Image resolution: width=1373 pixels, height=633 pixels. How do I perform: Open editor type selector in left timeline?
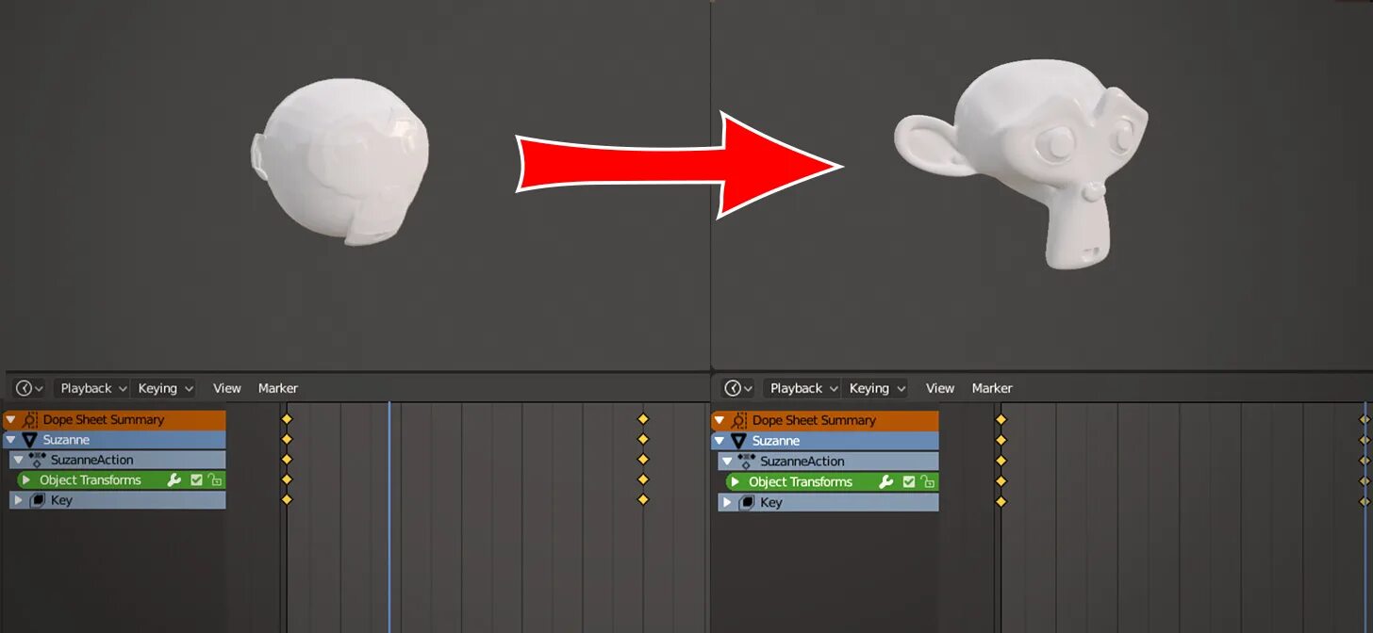pyautogui.click(x=29, y=388)
